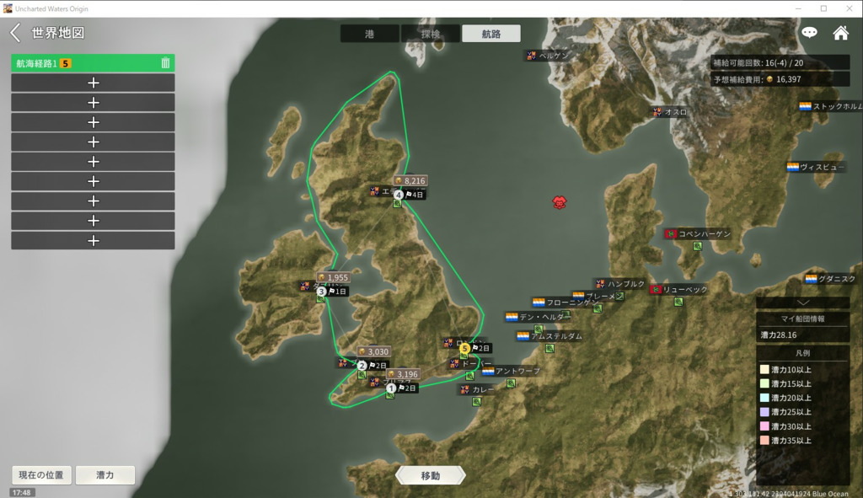Click the 漕力20以上 legend color swatch

click(764, 398)
